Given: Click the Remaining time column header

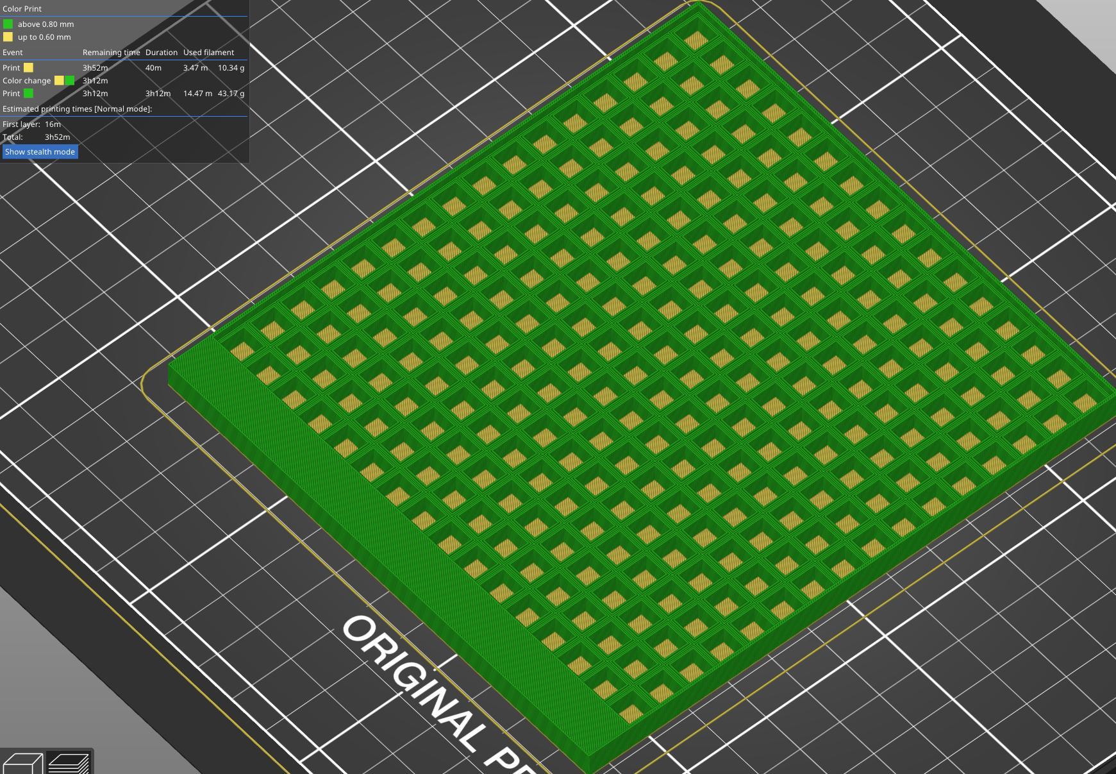Looking at the screenshot, I should click(x=111, y=53).
